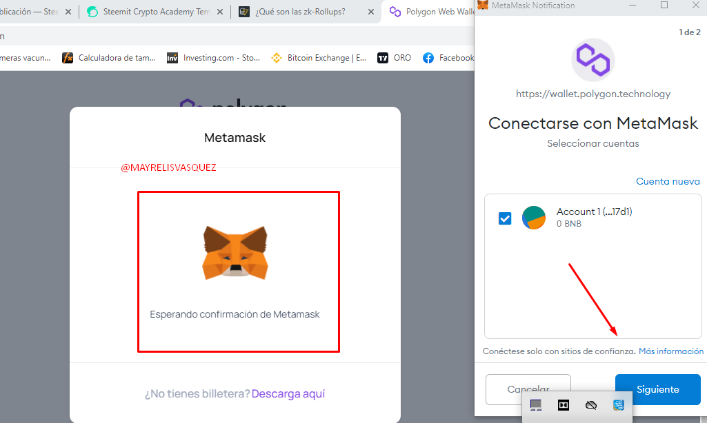Open the Más información link

(x=671, y=351)
